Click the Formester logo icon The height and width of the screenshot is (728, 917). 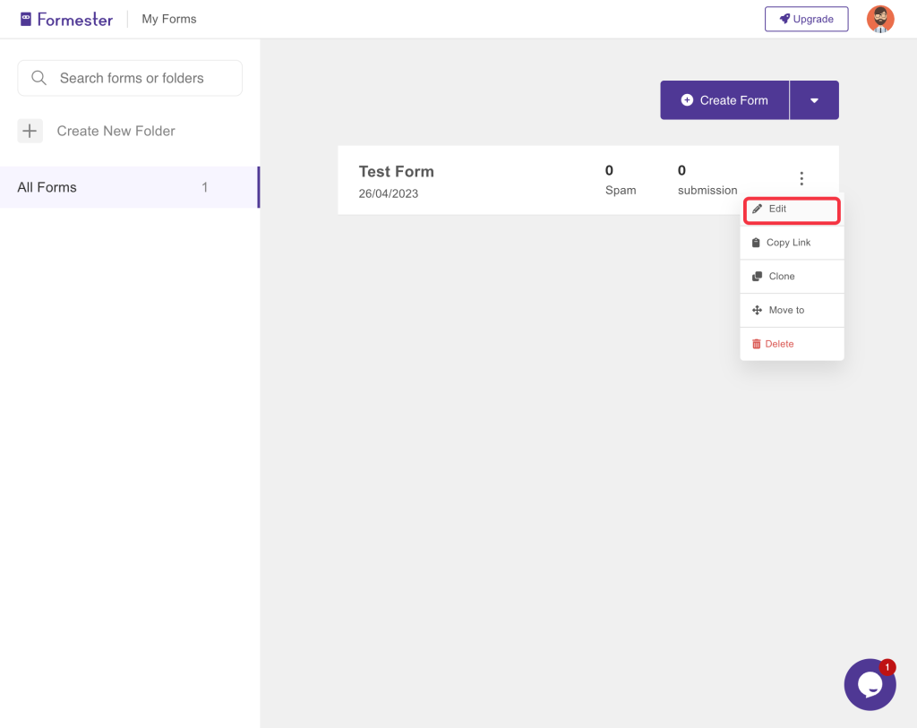click(x=26, y=19)
